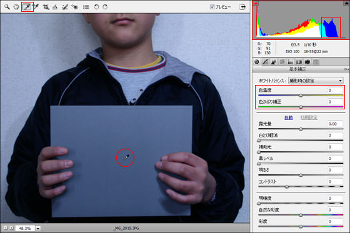Select the Zoom magnifier tool
Viewport: 350px width, 233px height.
tap(7, 7)
